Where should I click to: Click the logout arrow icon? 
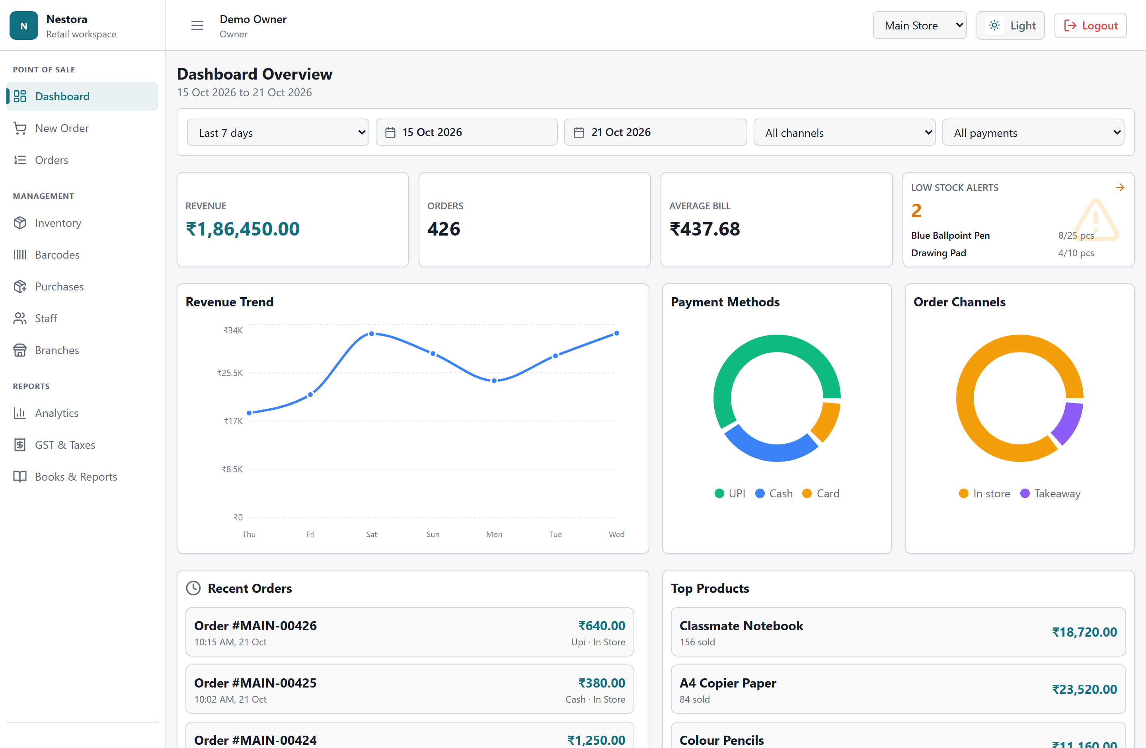pos(1070,25)
